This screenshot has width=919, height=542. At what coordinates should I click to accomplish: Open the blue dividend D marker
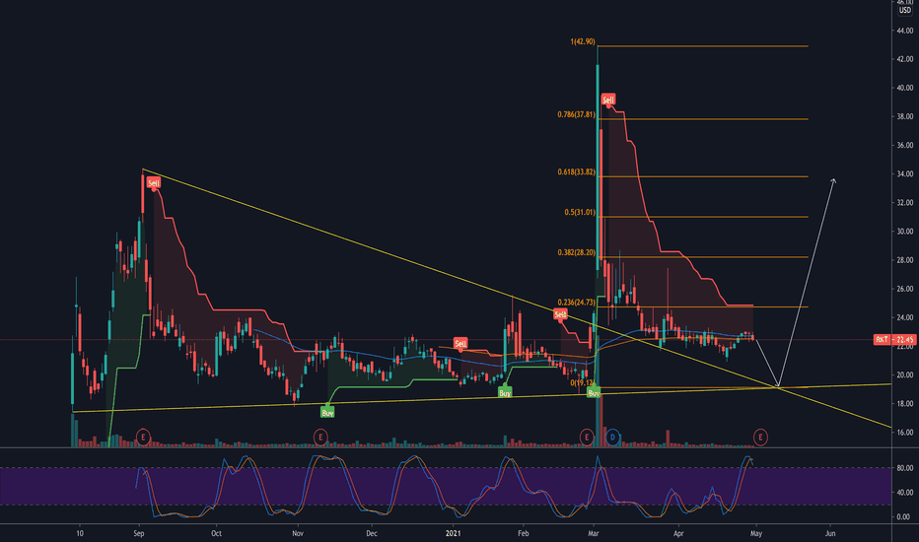click(x=612, y=437)
